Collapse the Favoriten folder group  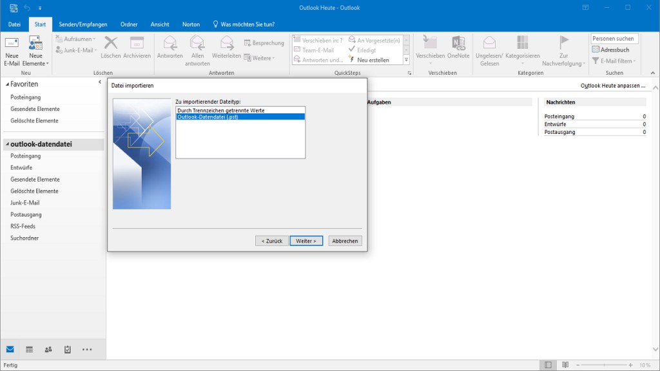(6, 84)
